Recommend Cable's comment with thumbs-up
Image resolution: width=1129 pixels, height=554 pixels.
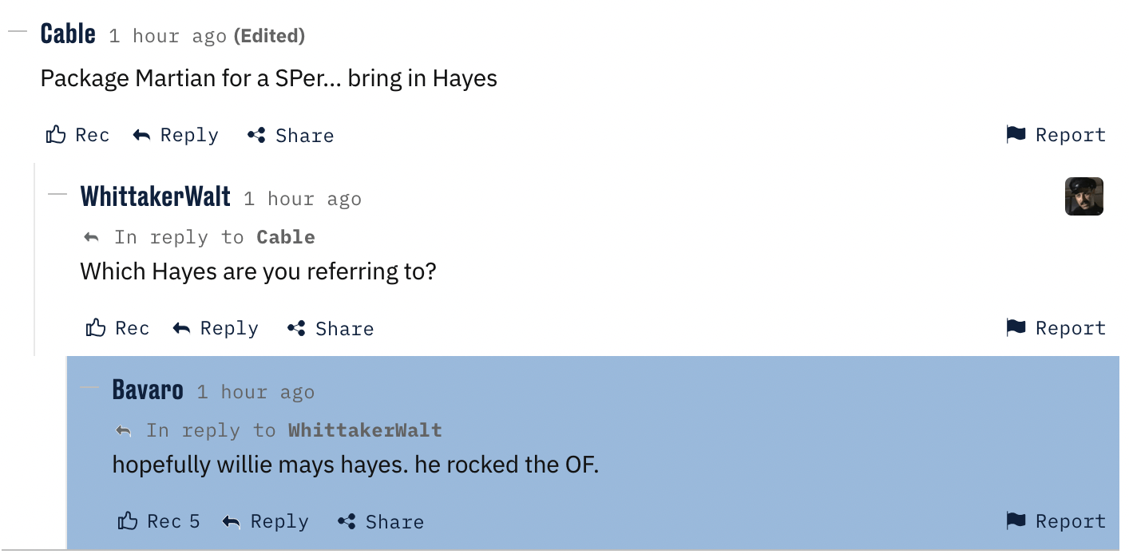pyautogui.click(x=77, y=135)
